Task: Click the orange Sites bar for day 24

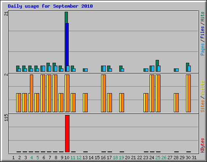Action: (x=153, y=93)
